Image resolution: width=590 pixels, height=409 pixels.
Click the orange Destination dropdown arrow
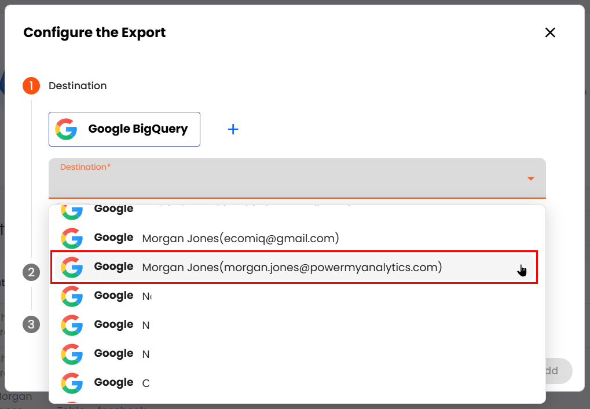click(x=530, y=178)
